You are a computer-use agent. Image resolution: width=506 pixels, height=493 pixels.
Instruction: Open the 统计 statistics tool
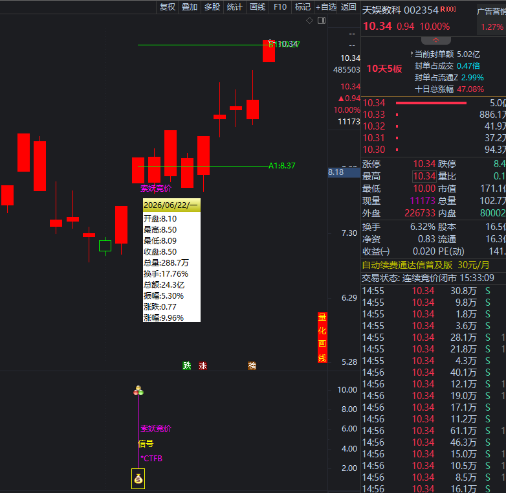(x=234, y=6)
